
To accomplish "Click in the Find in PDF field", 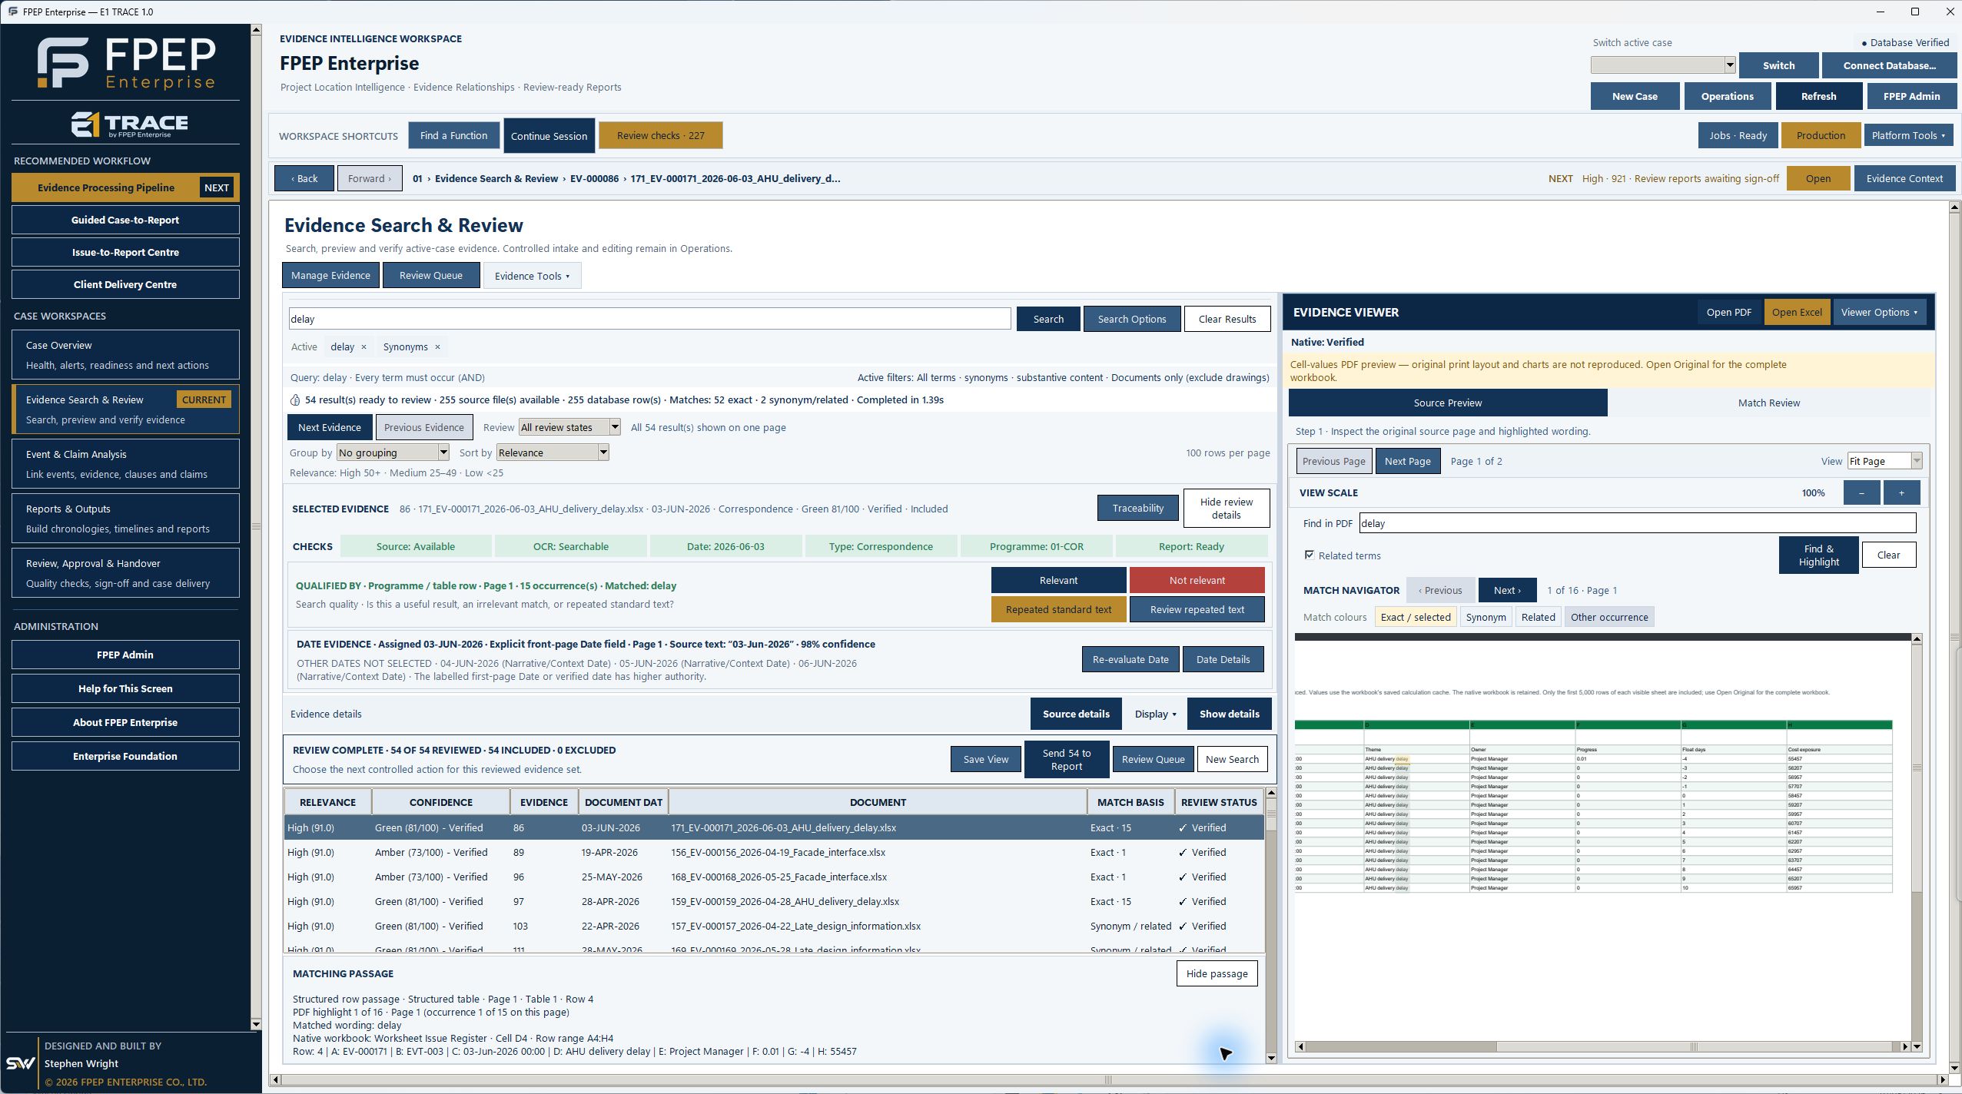I will 1637,523.
